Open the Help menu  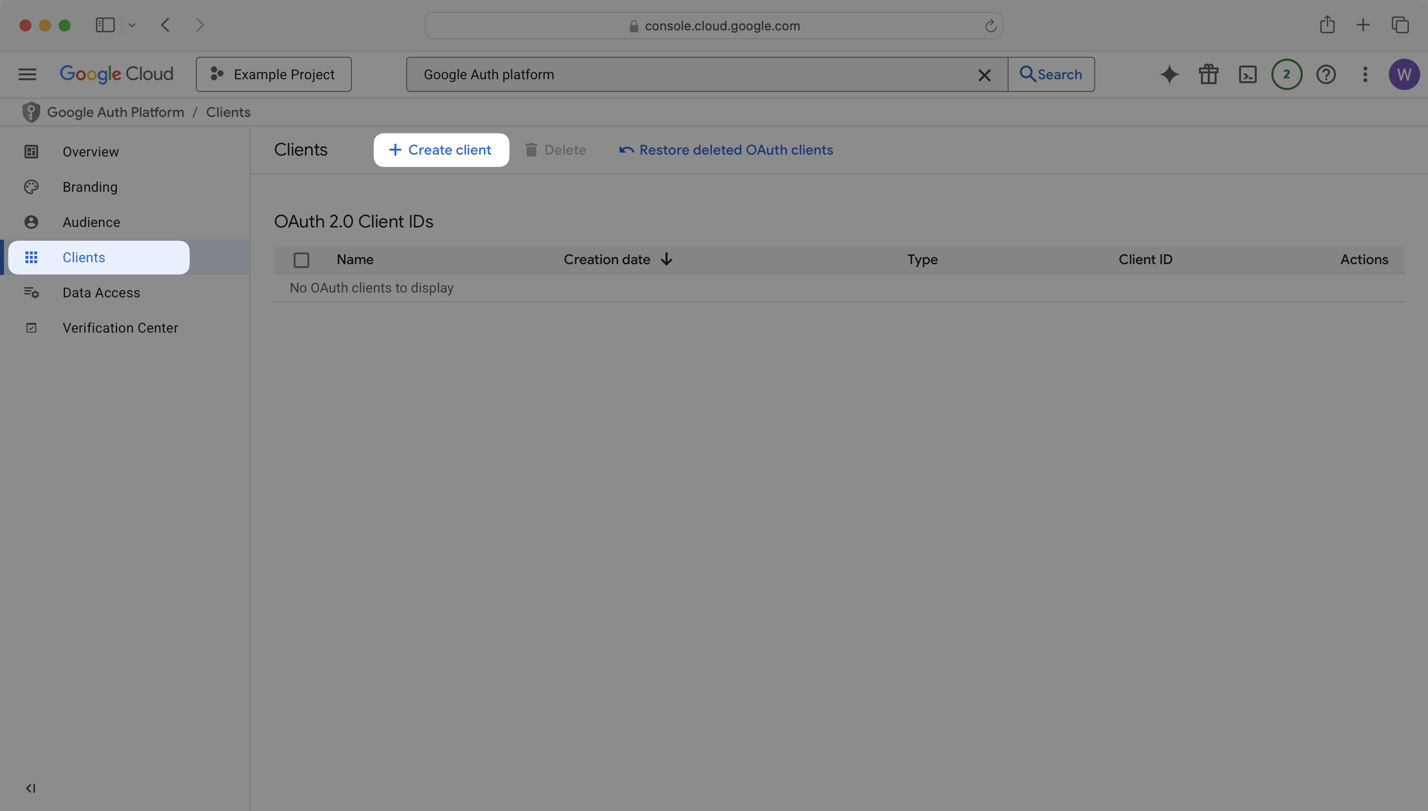[1326, 74]
